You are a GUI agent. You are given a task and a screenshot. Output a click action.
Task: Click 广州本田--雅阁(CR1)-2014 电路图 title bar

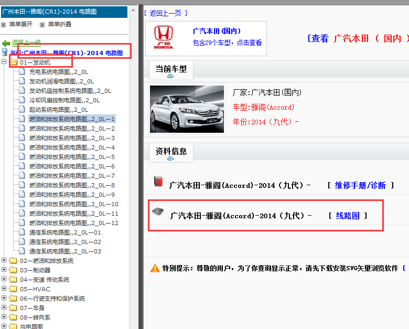point(64,12)
